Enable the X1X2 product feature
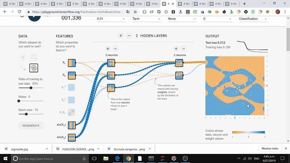This screenshot has height=163, width=290. tap(72, 112)
